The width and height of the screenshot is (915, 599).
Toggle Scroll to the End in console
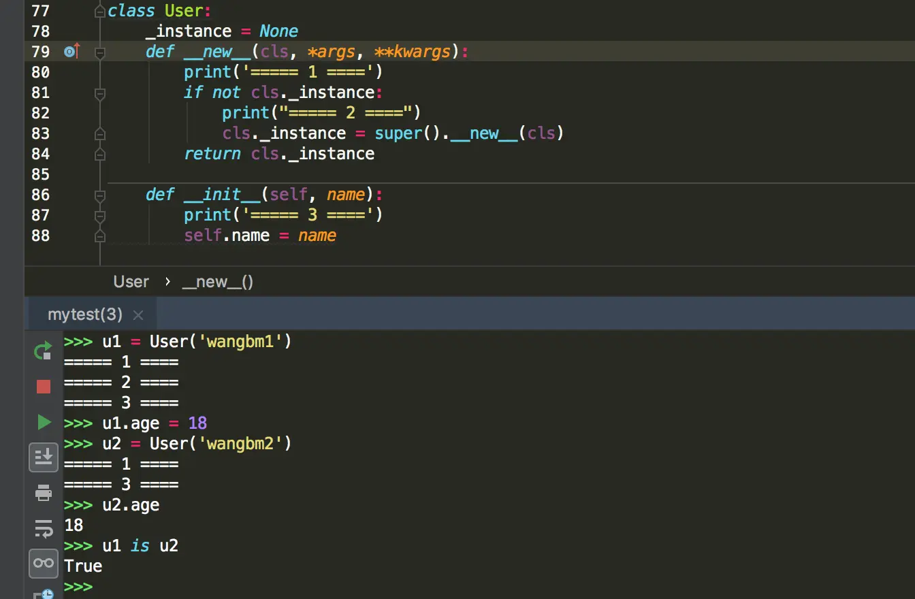(x=44, y=457)
